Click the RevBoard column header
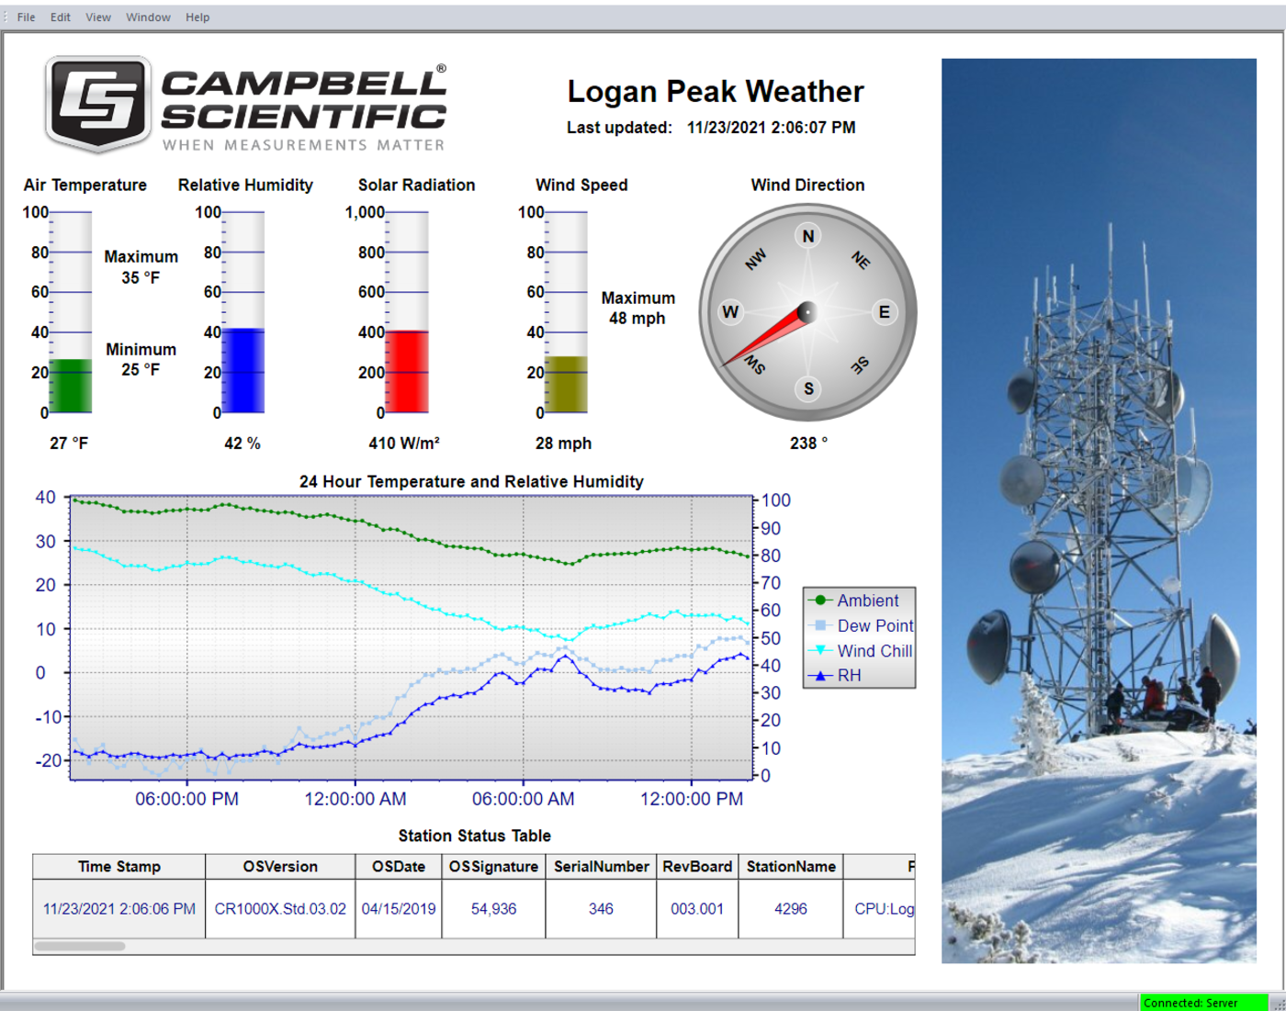Screen dimensions: 1286x1011 pos(697,867)
